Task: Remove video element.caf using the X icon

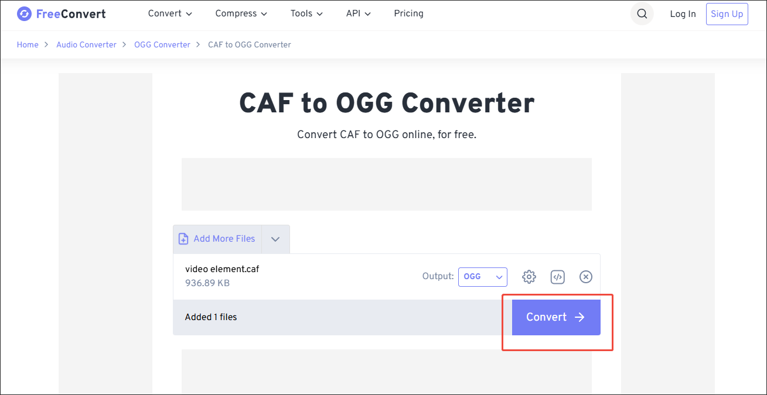Action: click(585, 277)
